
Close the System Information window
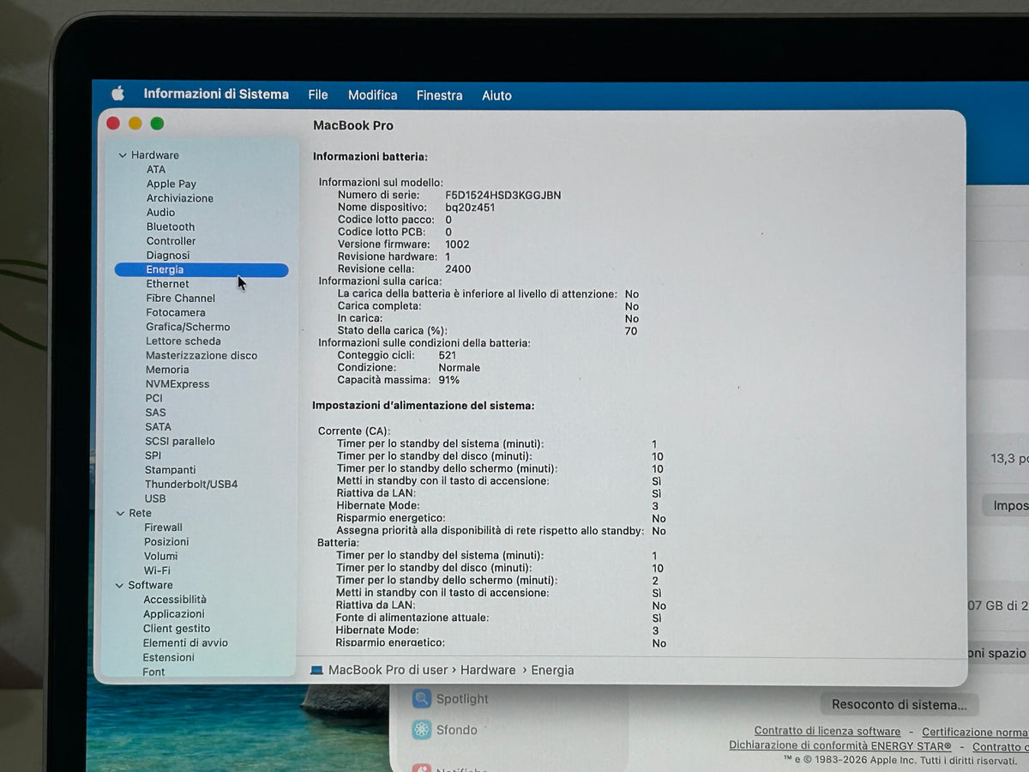point(113,124)
